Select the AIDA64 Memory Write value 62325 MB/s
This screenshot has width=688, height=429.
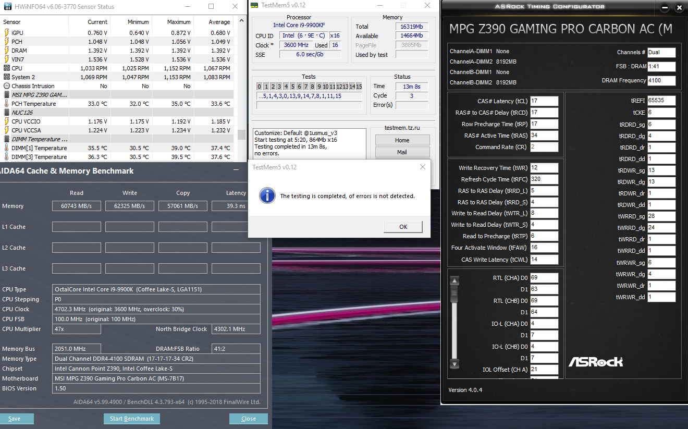tap(130, 206)
